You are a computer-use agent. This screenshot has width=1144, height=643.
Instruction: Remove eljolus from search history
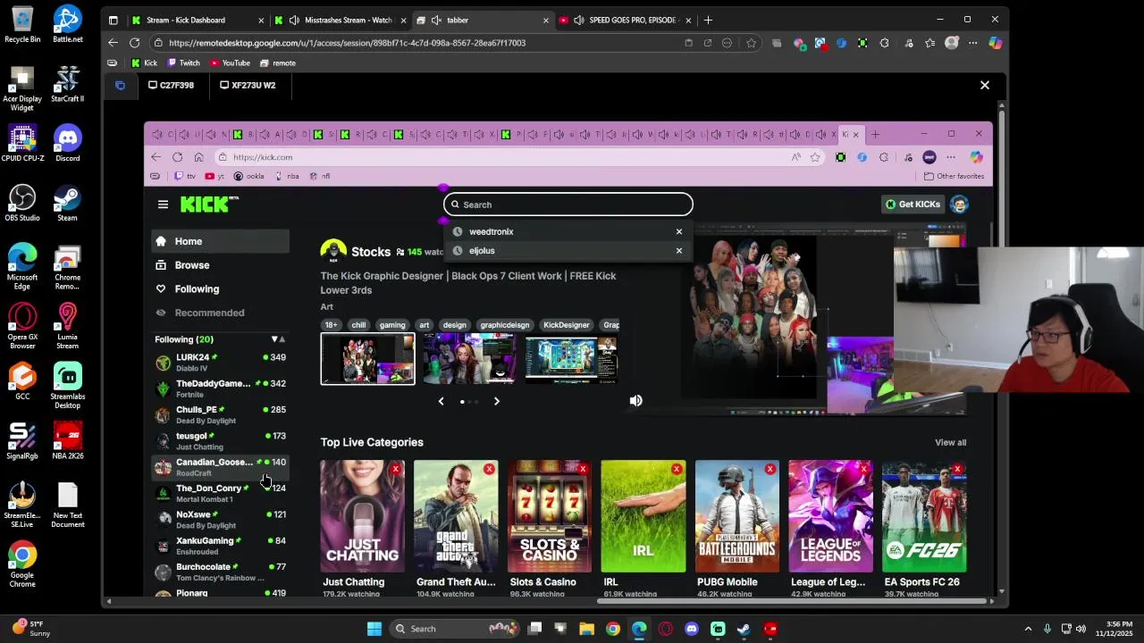[x=679, y=251]
